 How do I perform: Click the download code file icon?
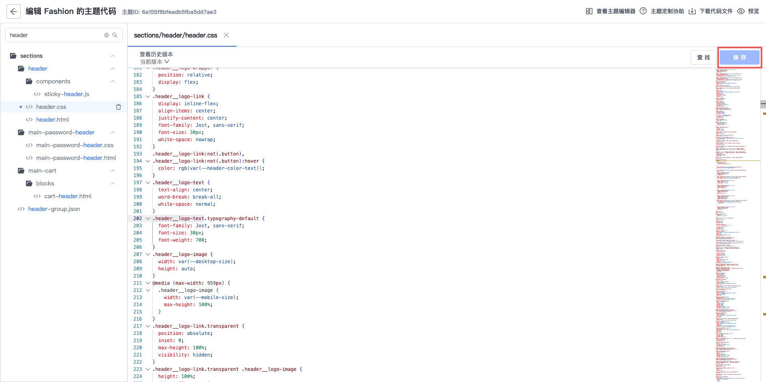[692, 11]
